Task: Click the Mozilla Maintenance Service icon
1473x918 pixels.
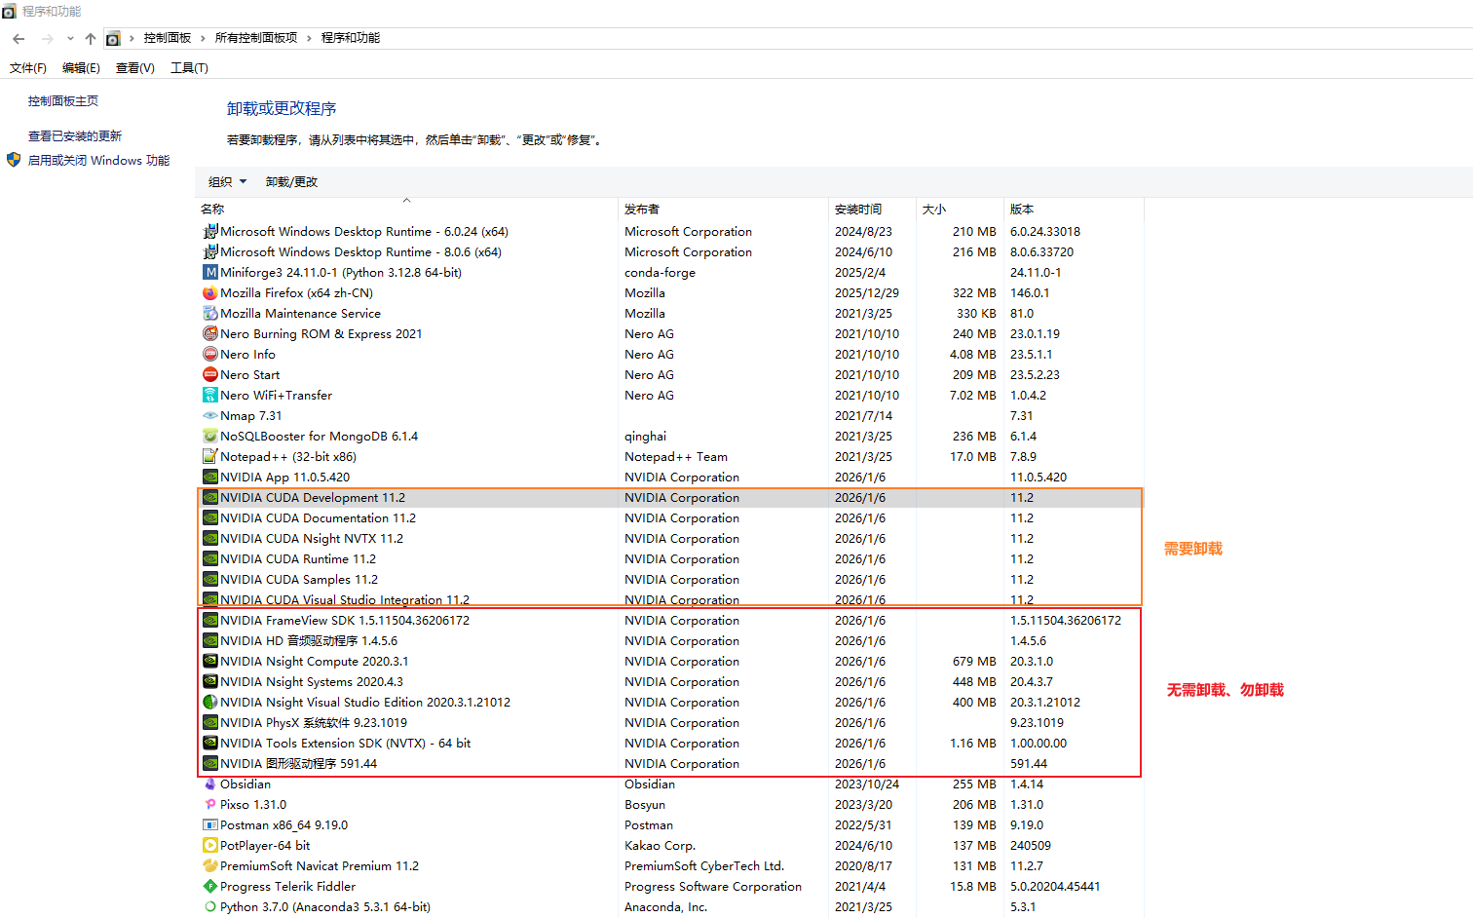Action: (209, 314)
